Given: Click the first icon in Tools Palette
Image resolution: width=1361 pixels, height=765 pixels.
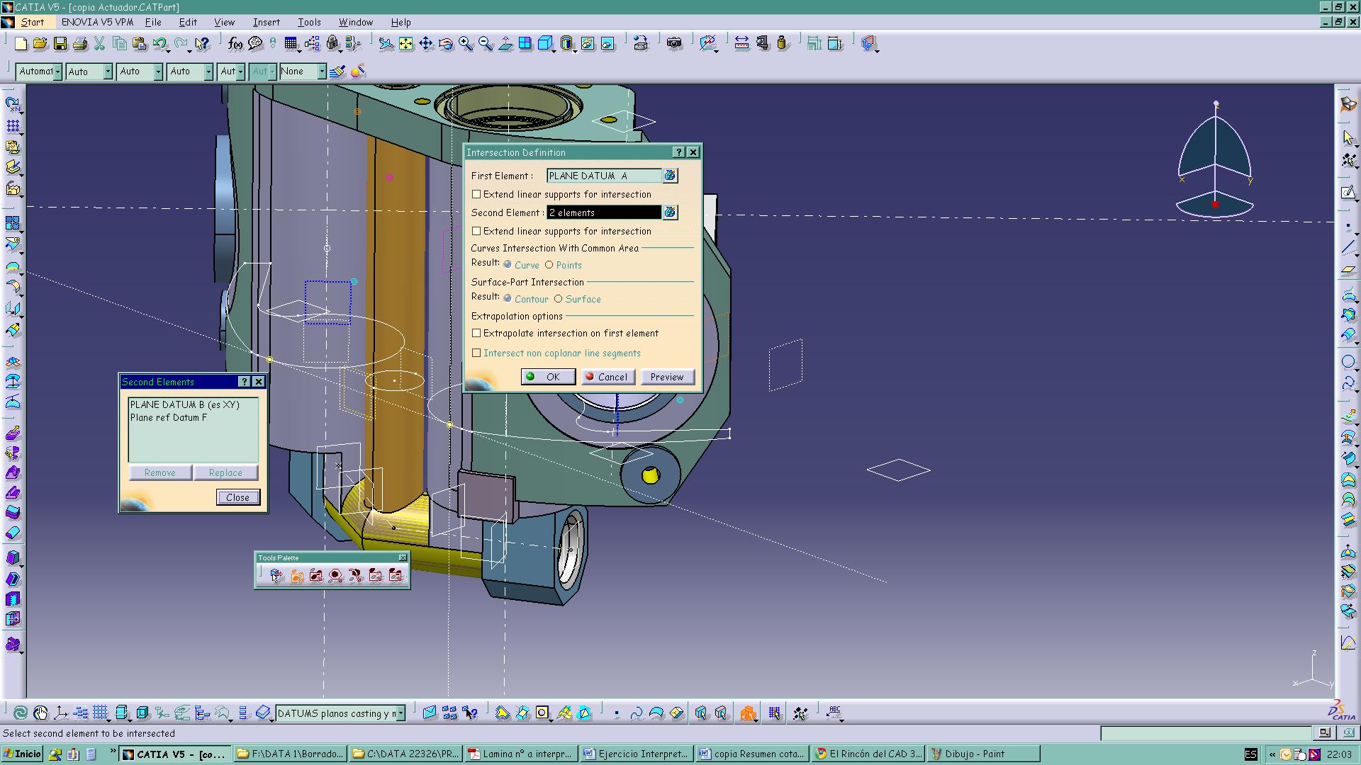Looking at the screenshot, I should point(276,576).
